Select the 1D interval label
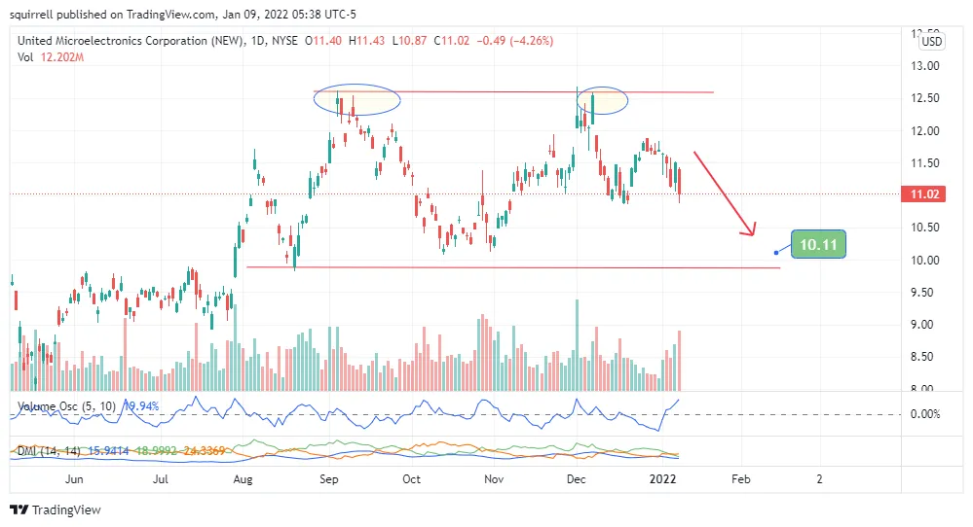This screenshot has width=973, height=527. (x=257, y=41)
